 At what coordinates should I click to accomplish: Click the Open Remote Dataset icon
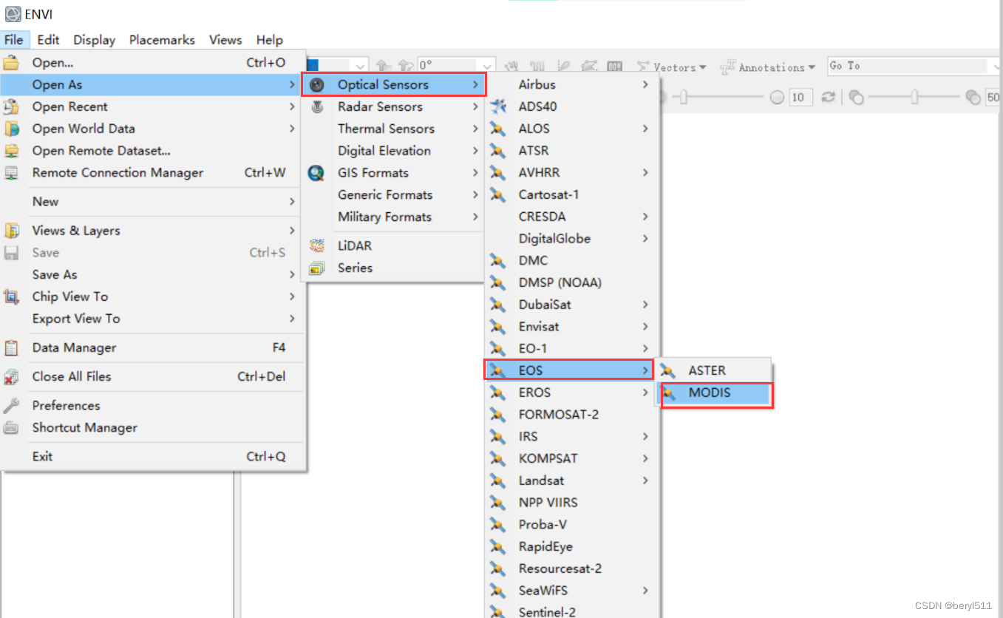(x=11, y=151)
